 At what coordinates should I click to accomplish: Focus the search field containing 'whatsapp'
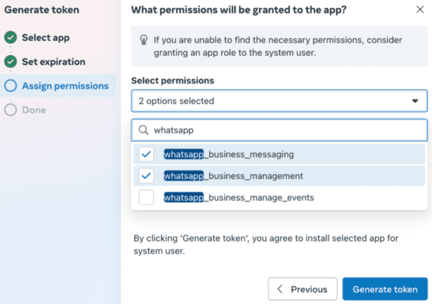click(x=279, y=130)
